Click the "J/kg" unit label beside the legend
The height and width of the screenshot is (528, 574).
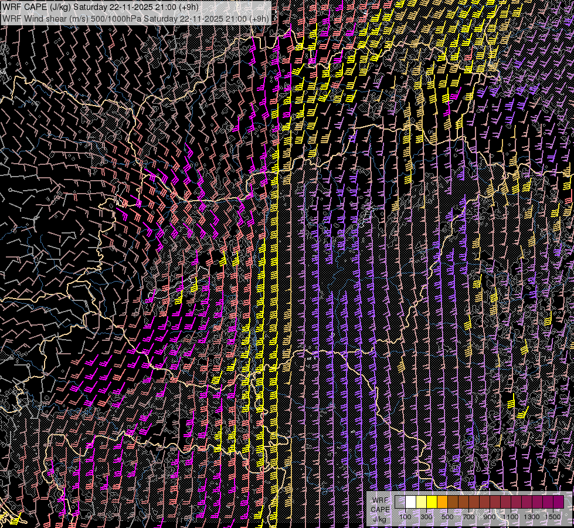click(379, 519)
